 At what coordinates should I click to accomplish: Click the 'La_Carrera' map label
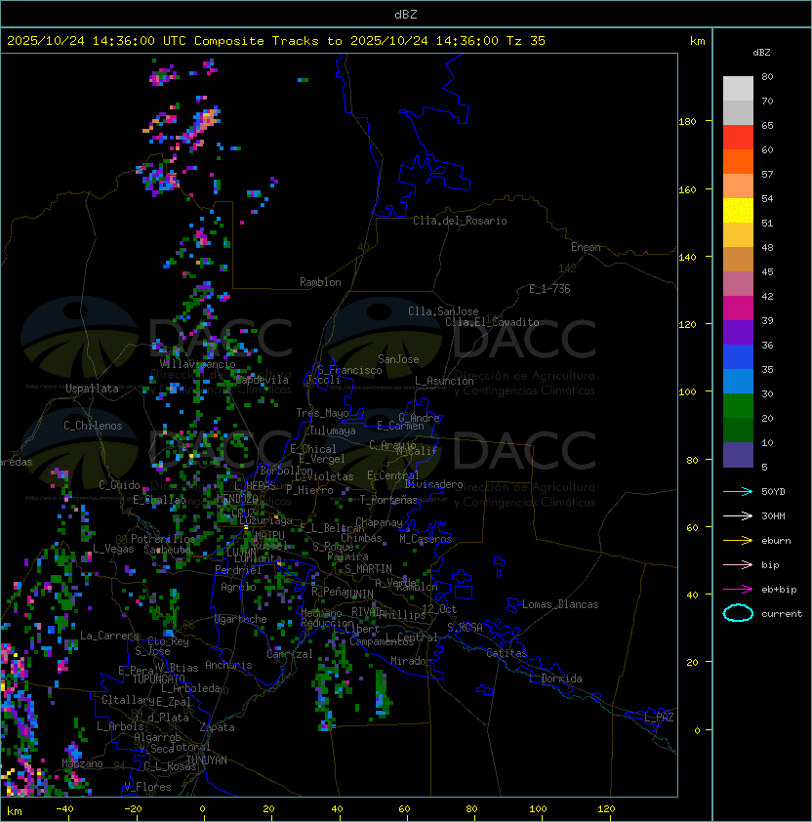pos(110,636)
